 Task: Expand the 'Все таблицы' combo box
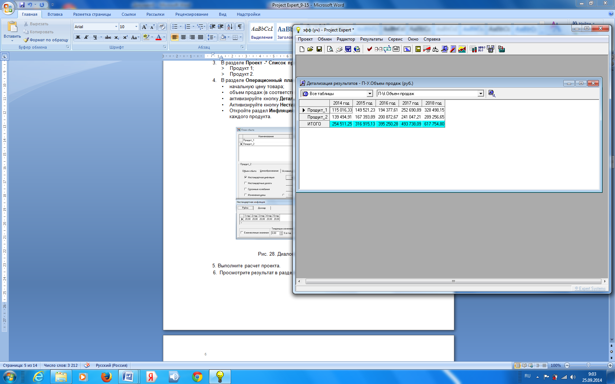[x=370, y=94]
